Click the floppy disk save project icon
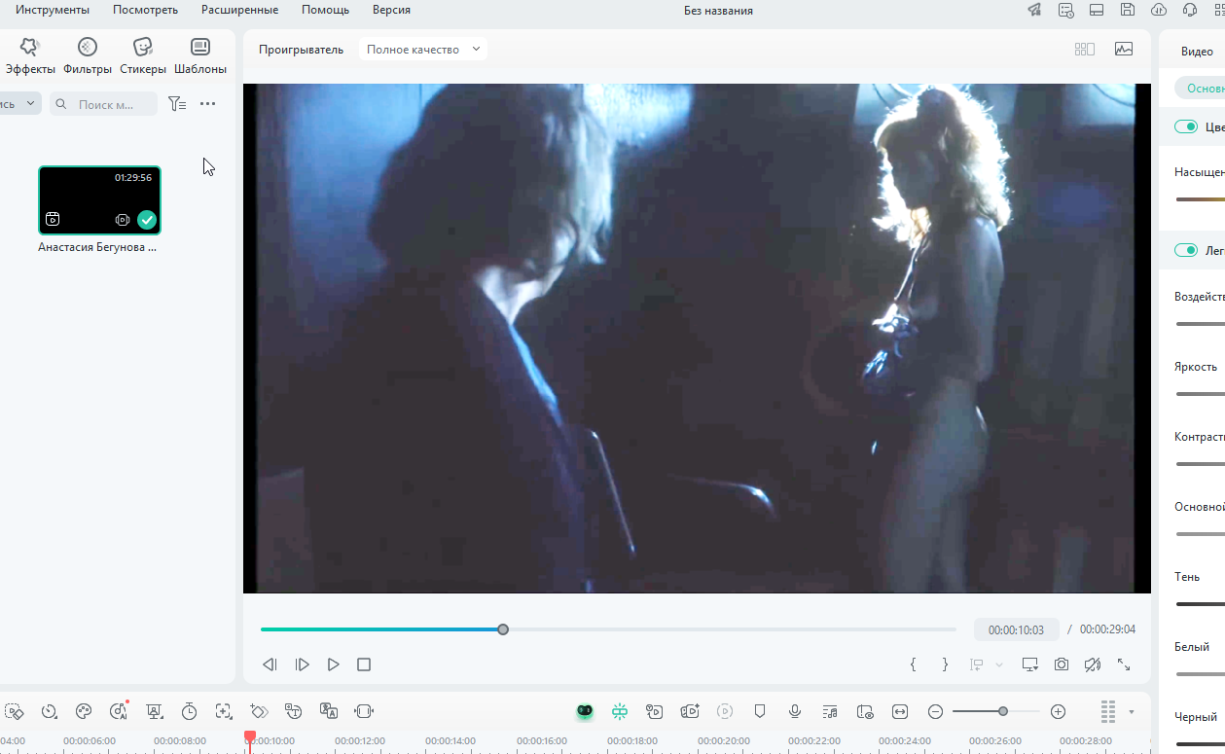The width and height of the screenshot is (1225, 754). click(1128, 10)
